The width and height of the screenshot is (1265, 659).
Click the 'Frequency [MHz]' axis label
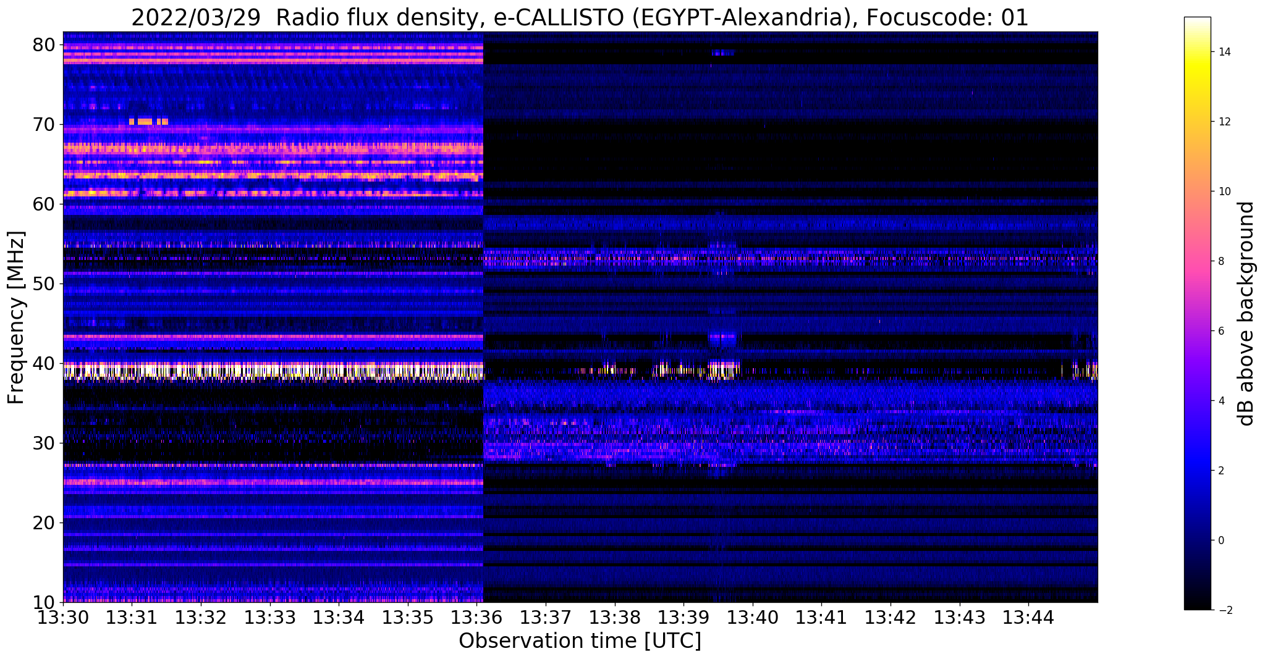pyautogui.click(x=16, y=317)
